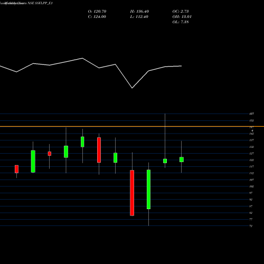Click the 87 price axis label
Viewport: 264px width, 264px height.
pyautogui.click(x=251, y=206)
